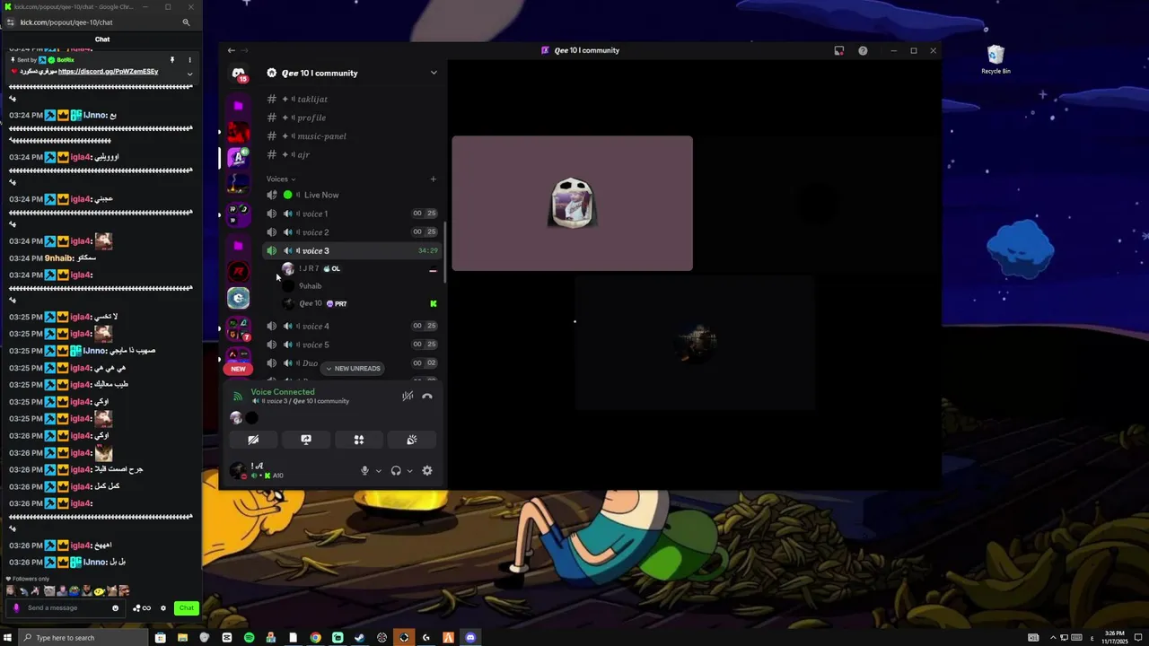Open the profile text channel
The image size is (1149, 646).
pos(352,118)
